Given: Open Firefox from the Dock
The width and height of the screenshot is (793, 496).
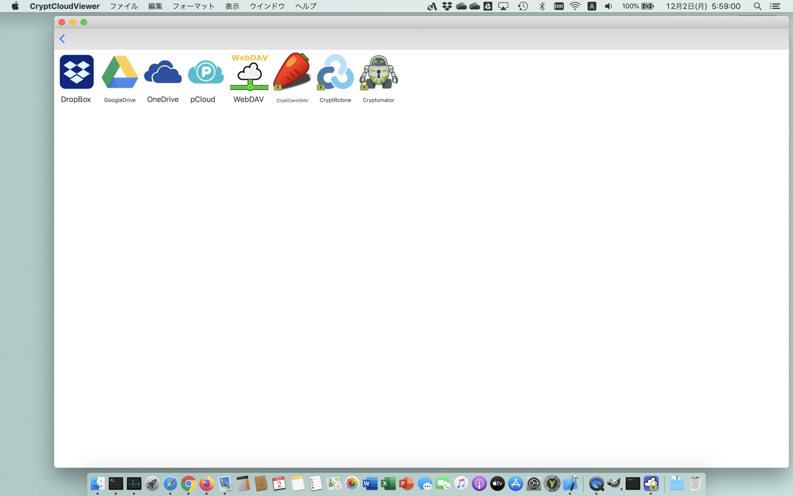Looking at the screenshot, I should click(x=207, y=483).
